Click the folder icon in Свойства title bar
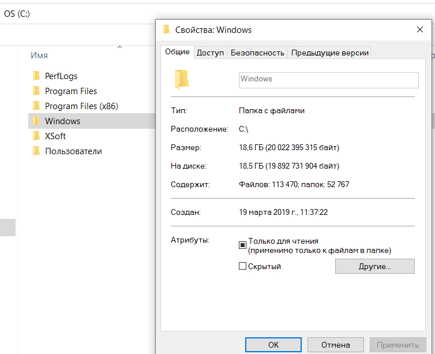435x354 pixels. coord(166,29)
